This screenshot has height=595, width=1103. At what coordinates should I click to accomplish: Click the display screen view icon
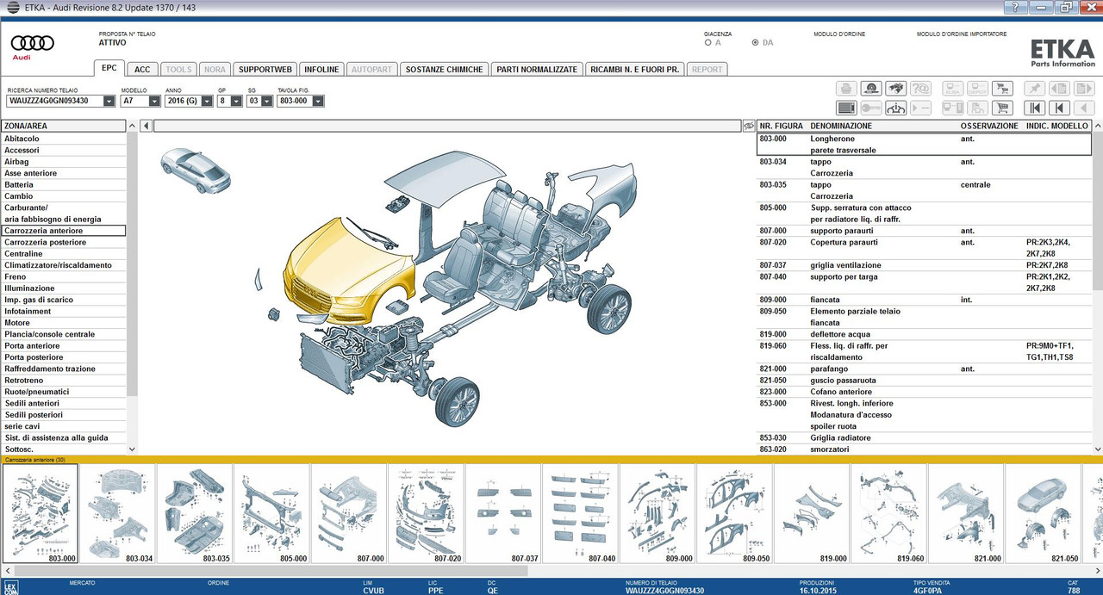(846, 108)
